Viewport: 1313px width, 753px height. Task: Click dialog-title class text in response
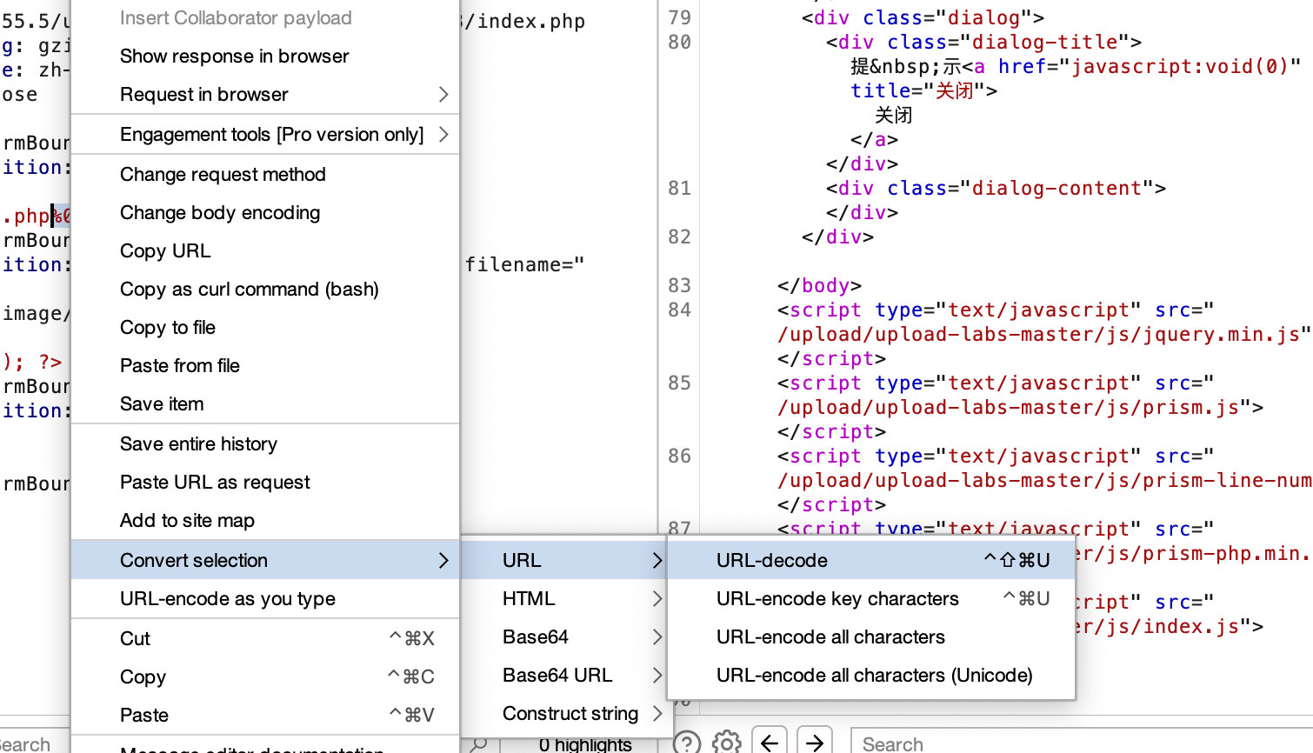click(1044, 42)
